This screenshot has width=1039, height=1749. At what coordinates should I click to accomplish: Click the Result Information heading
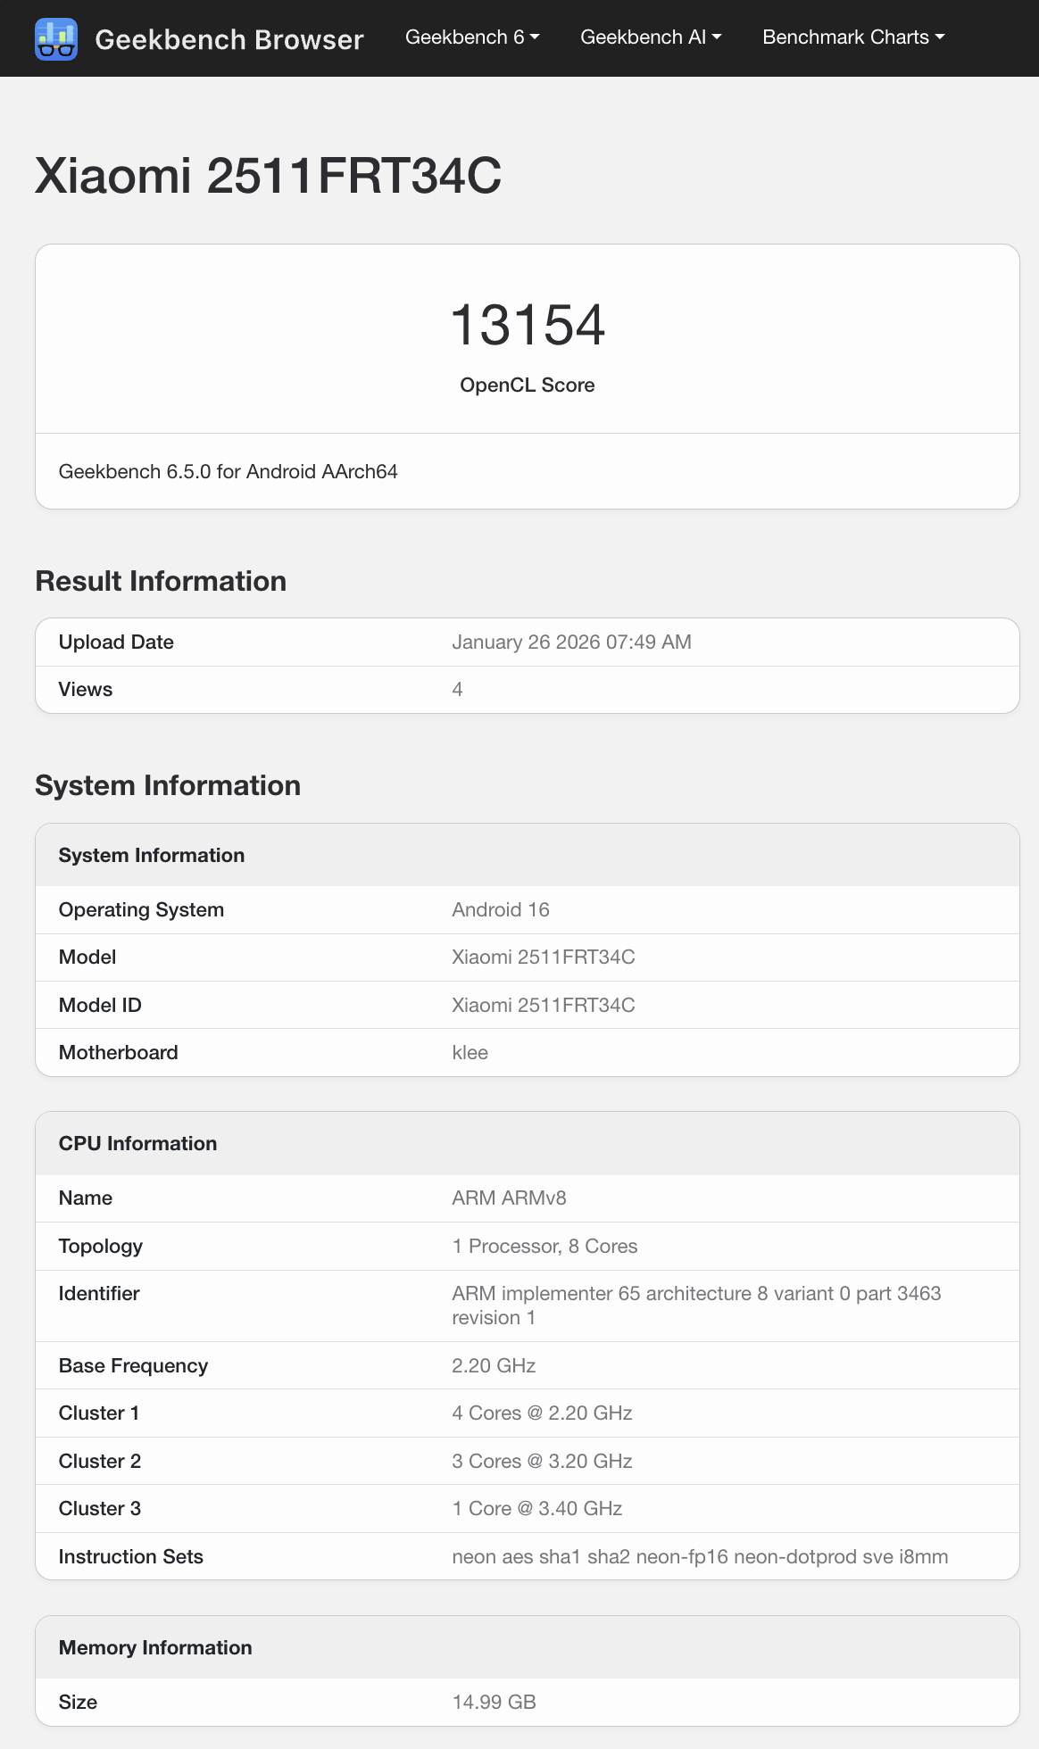click(161, 581)
